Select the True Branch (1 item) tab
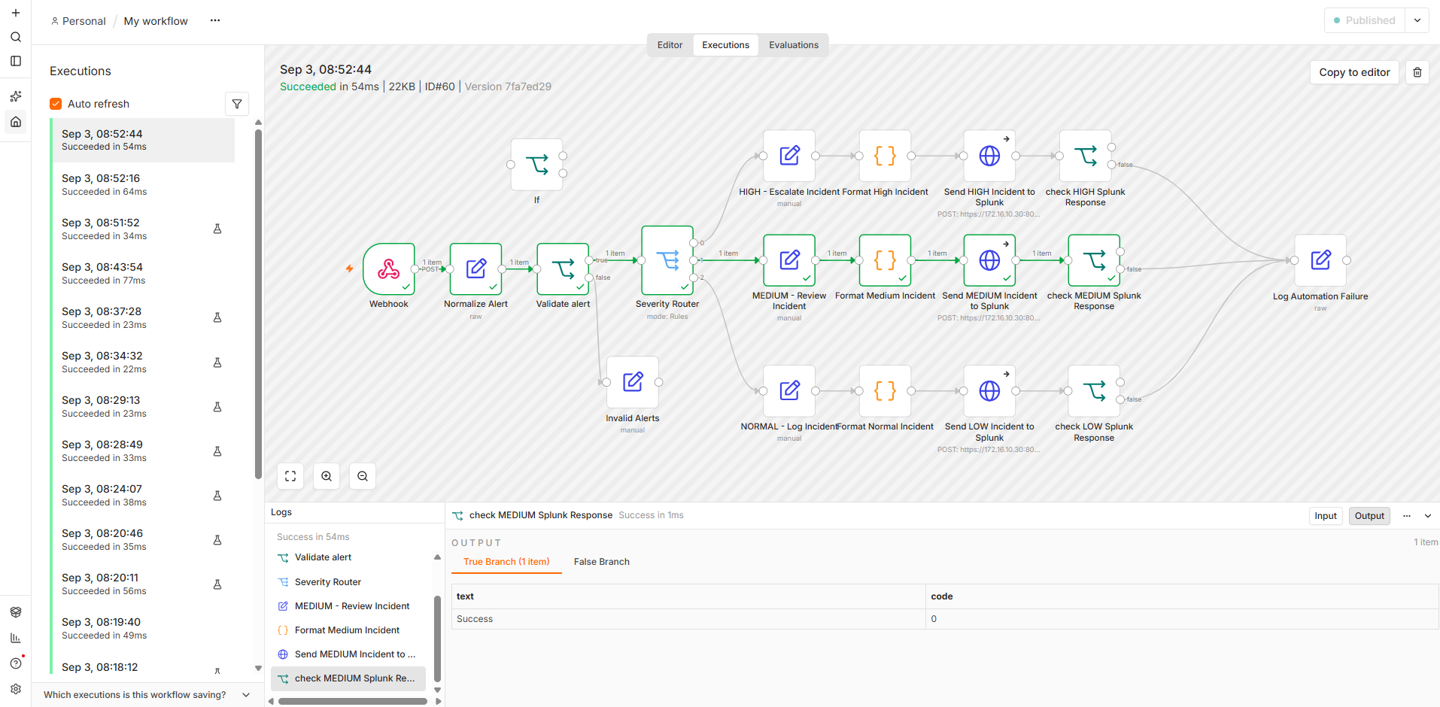The height and width of the screenshot is (707, 1440). 506,562
